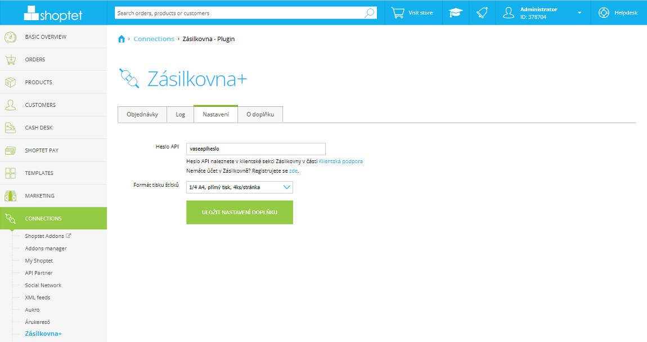Click the Marketing icon
Image resolution: width=647 pixels, height=342 pixels.
point(10,196)
